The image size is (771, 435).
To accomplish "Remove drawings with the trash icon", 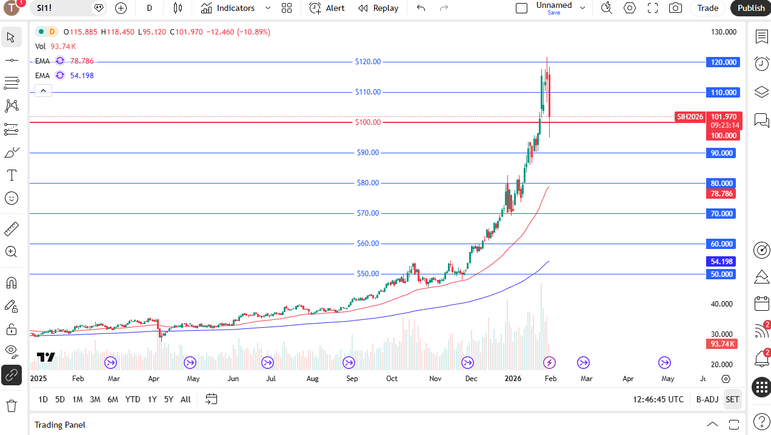I will 11,405.
